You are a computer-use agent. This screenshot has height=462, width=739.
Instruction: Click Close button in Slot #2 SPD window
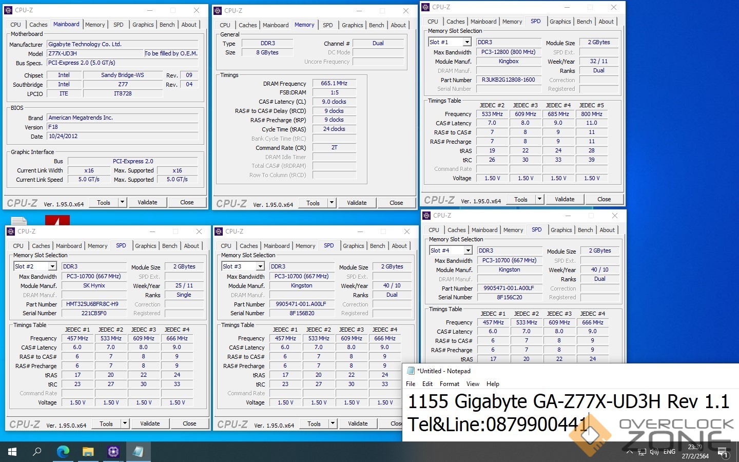[189, 423]
